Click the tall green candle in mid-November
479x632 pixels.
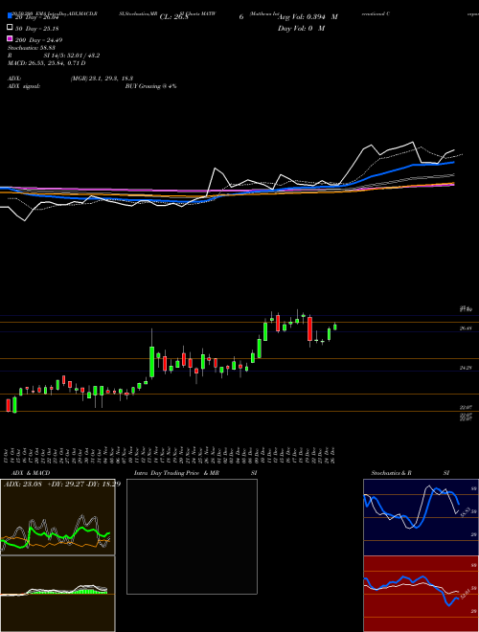coord(152,362)
